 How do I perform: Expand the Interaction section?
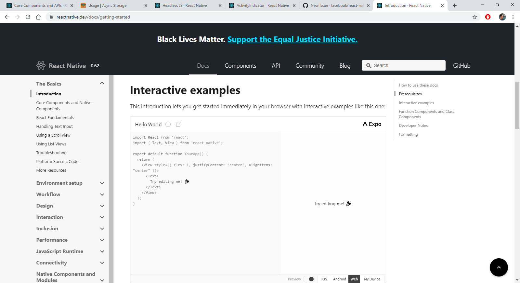pyautogui.click(x=102, y=217)
